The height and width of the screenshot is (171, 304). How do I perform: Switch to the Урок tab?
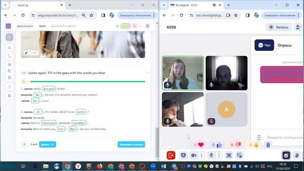42,26
